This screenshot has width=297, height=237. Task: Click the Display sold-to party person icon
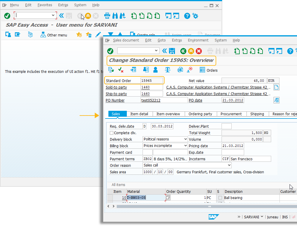pyautogui.click(x=155, y=70)
